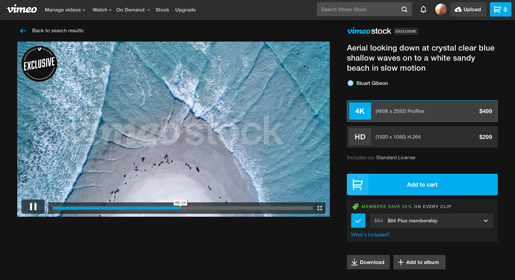Uncheck the Plus membership checkbox

(x=358, y=221)
